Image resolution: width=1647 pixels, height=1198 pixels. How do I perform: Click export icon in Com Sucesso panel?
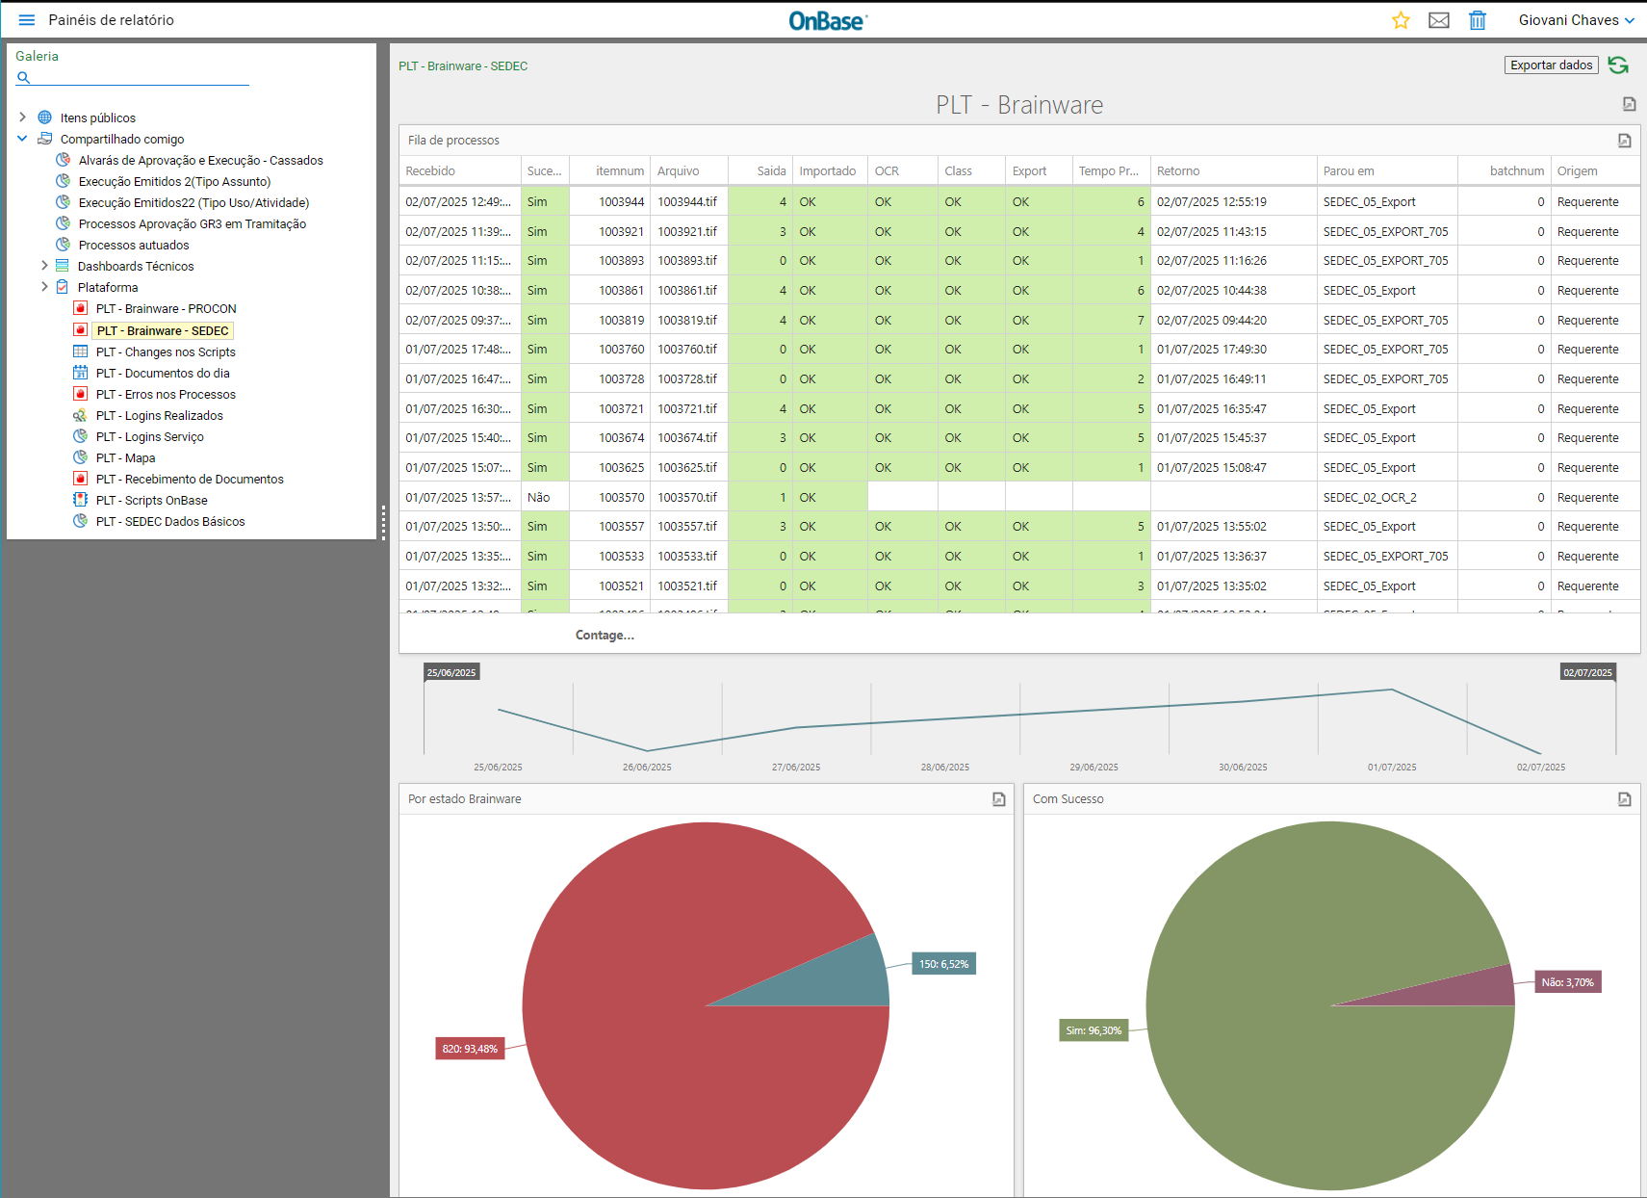click(x=1625, y=799)
